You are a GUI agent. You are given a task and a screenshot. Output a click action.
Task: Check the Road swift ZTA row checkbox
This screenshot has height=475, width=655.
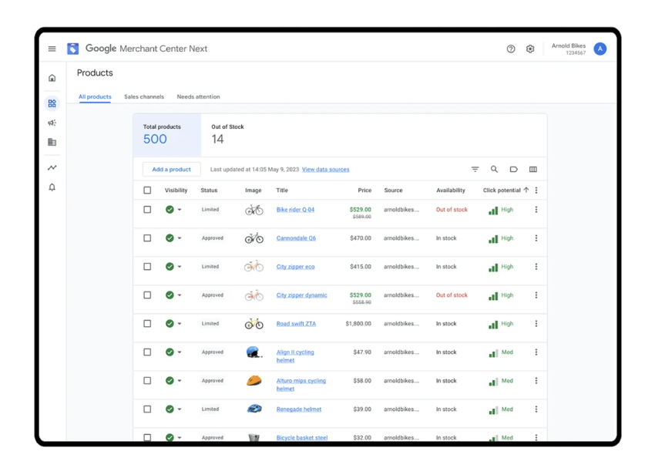pyautogui.click(x=147, y=324)
